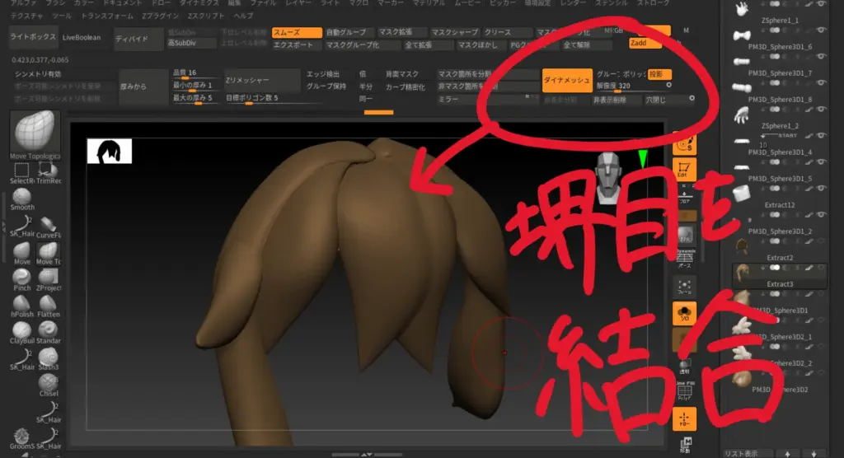The image size is (844, 458).
Task: Run a BPR render
Action: (x=685, y=236)
